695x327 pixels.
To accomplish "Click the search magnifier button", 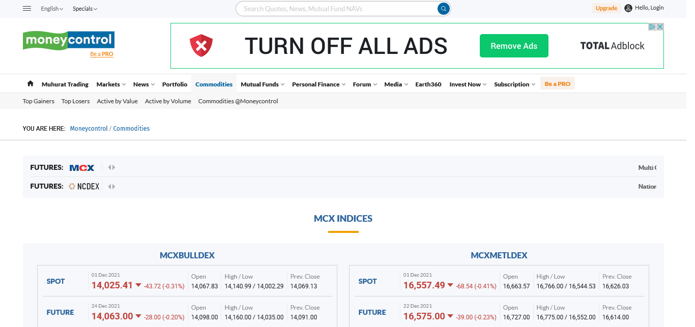I will (444, 9).
